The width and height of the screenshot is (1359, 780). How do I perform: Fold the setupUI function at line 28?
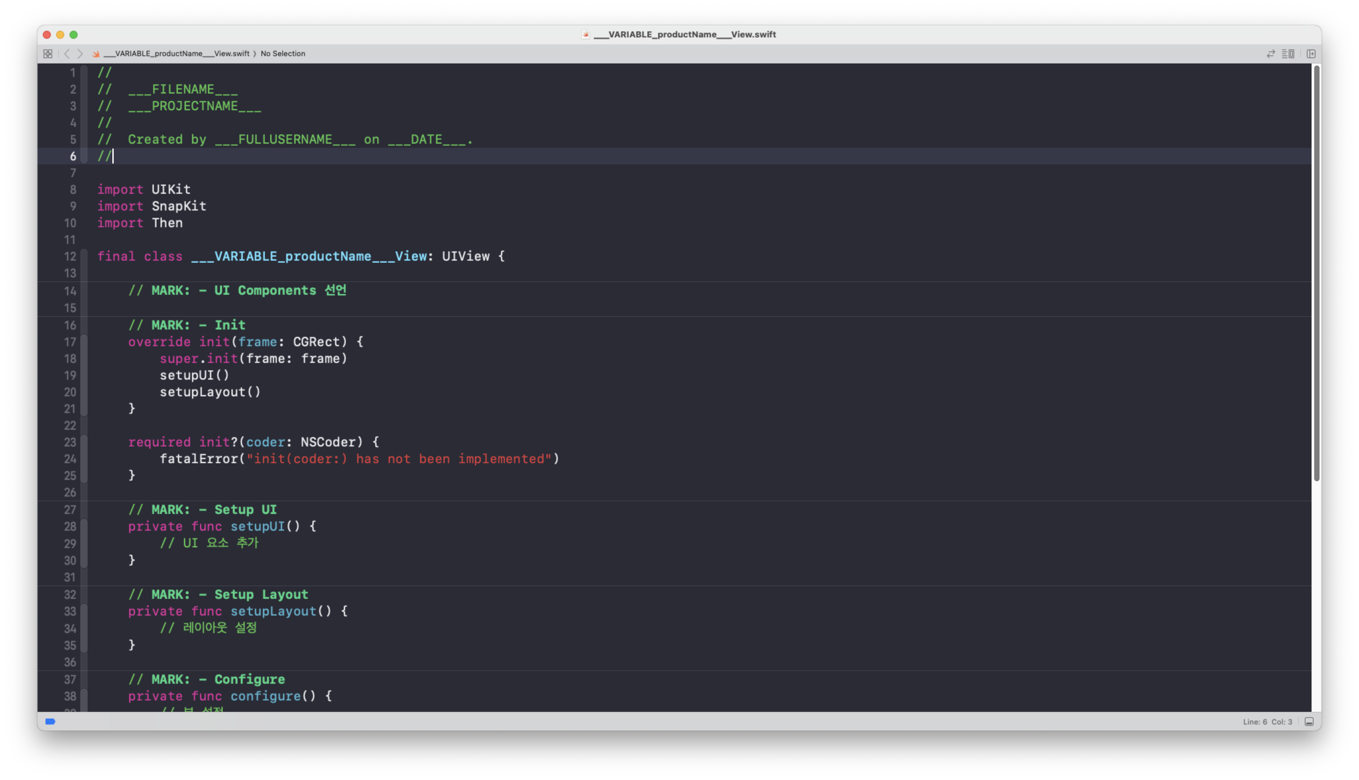[x=84, y=527]
